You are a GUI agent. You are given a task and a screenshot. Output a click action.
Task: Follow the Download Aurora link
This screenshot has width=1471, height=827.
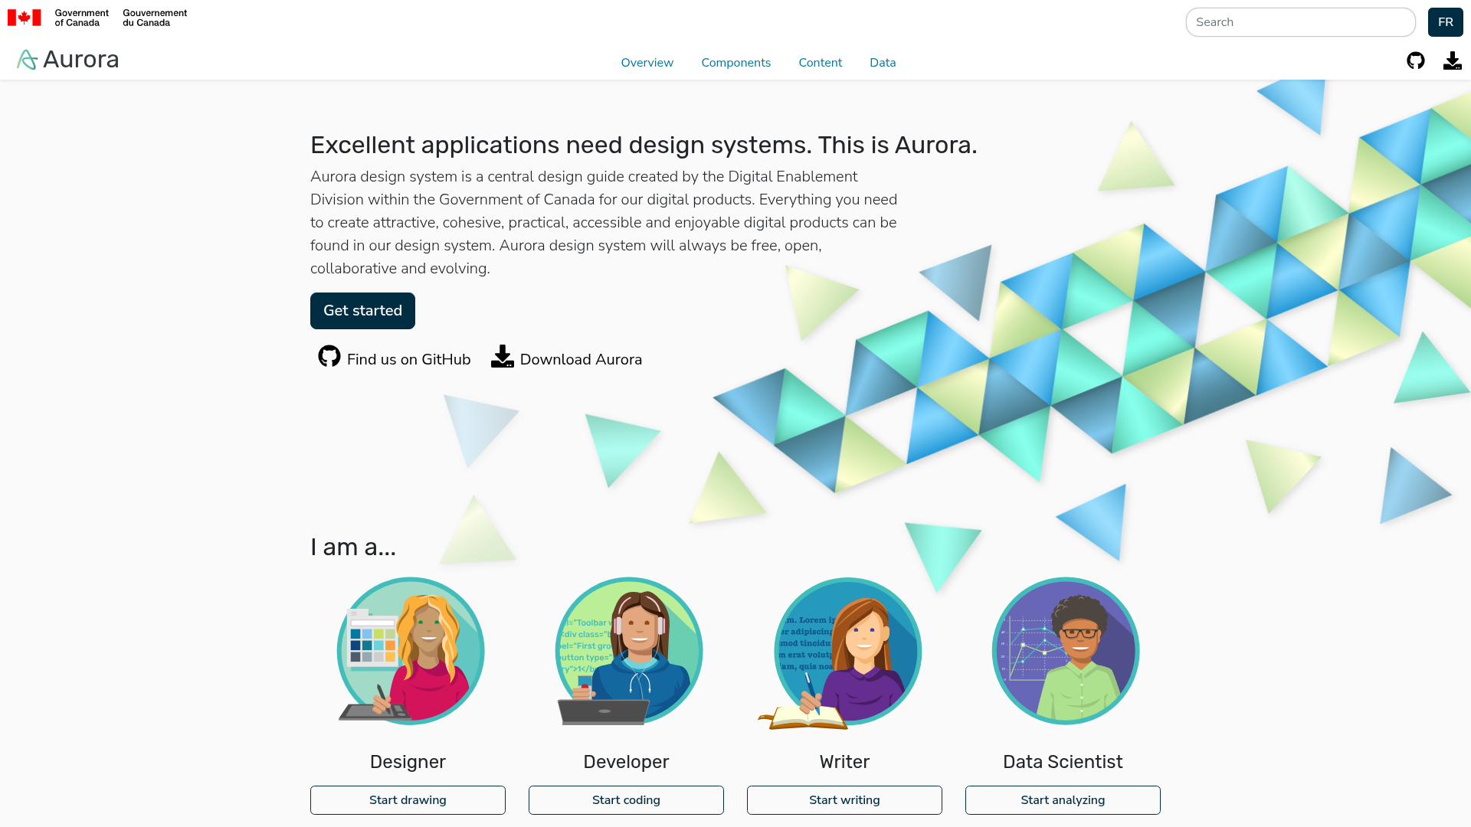click(x=567, y=358)
